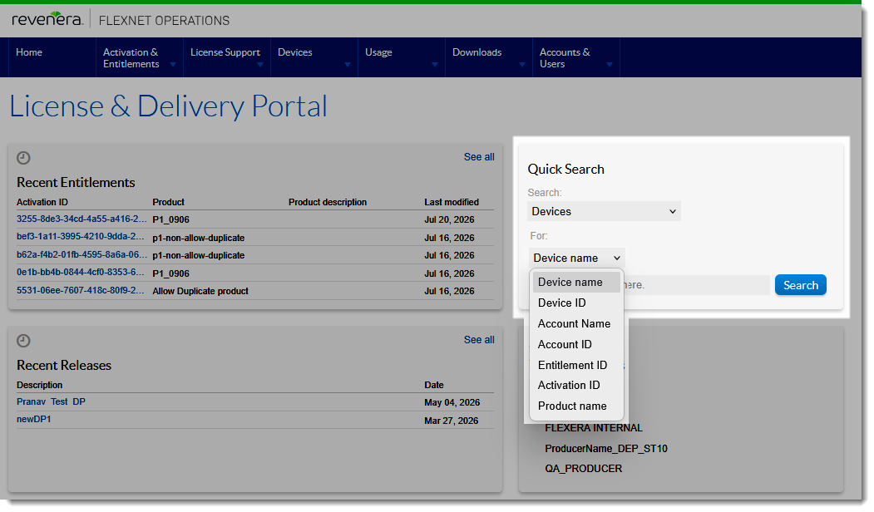The width and height of the screenshot is (874, 512).
Task: Click the blue Search button
Action: [x=801, y=285]
